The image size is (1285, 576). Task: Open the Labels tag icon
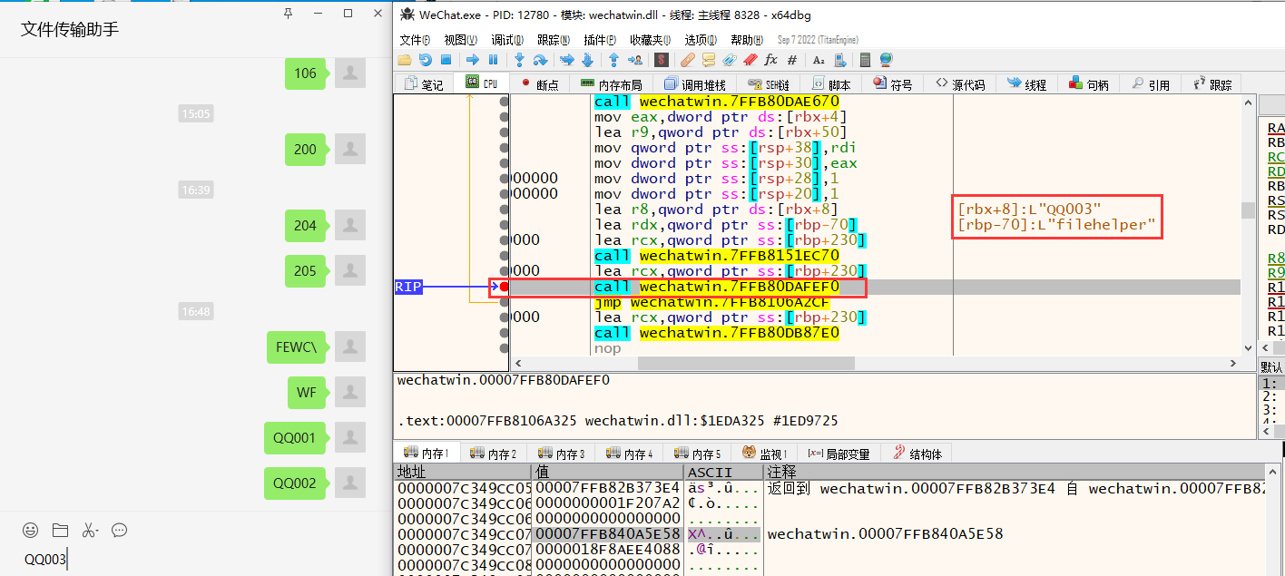point(730,60)
